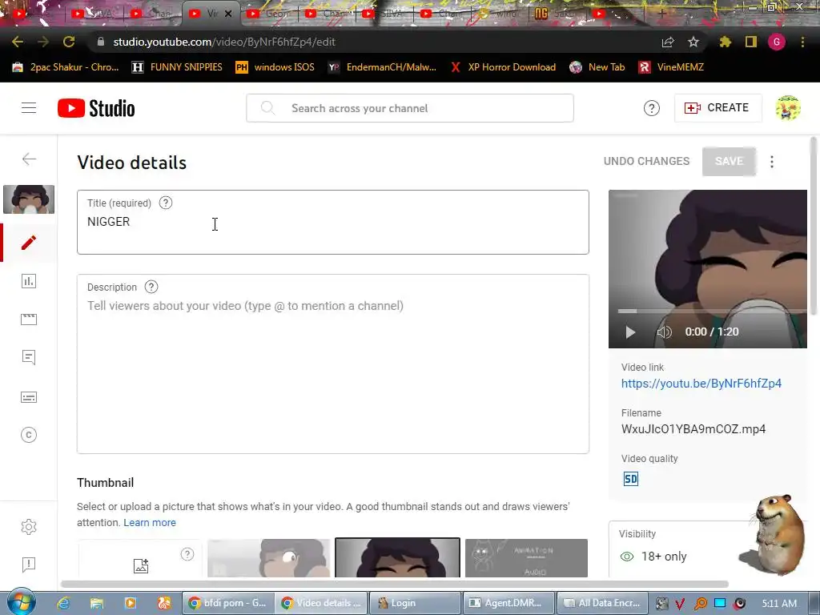Reload the page with the refresh icon
The width and height of the screenshot is (820, 615).
click(x=69, y=42)
